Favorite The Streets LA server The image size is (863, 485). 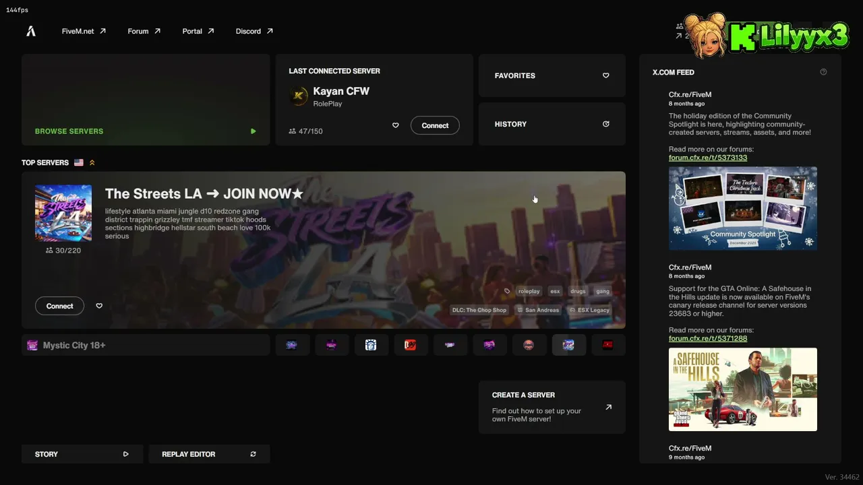[x=99, y=306]
